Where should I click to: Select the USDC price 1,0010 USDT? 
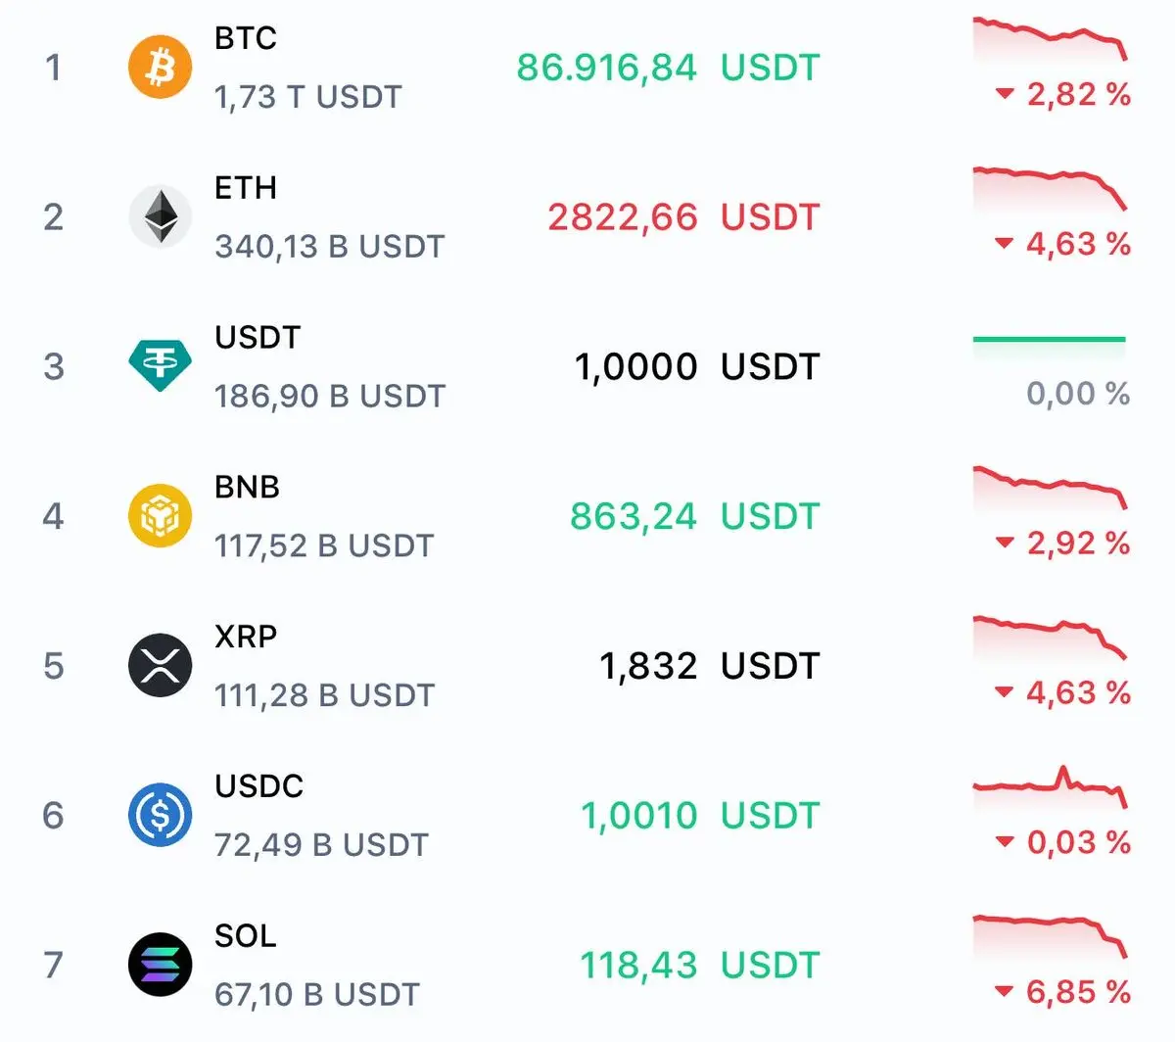(699, 815)
